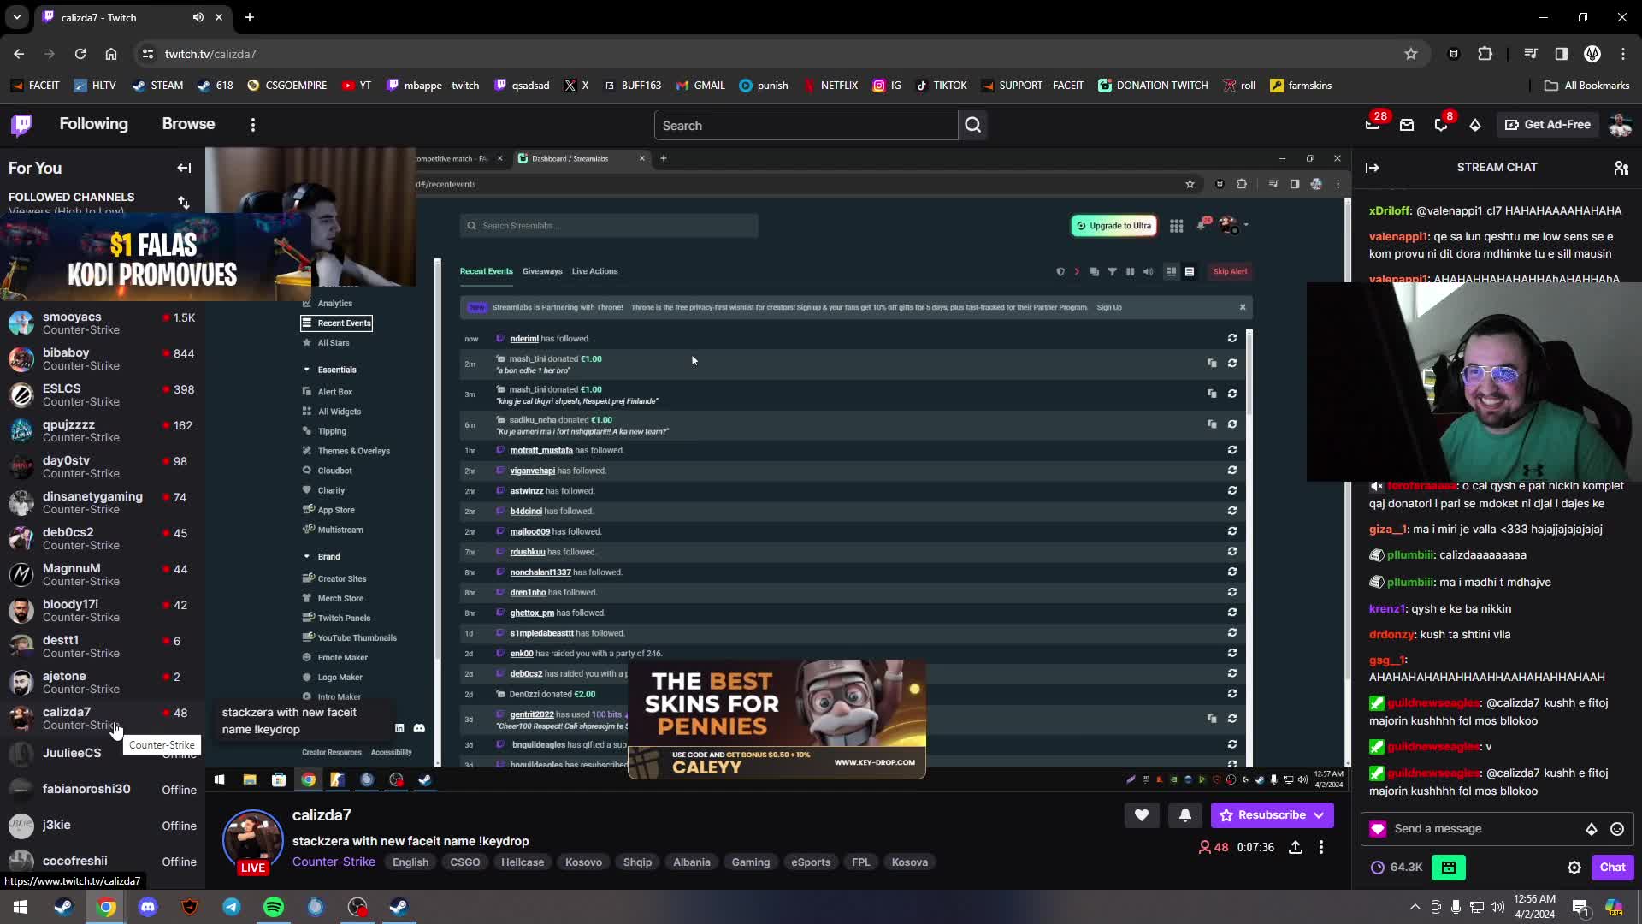The image size is (1642, 924).
Task: Click calizda7 streamer avatar
Action: pos(252,838)
